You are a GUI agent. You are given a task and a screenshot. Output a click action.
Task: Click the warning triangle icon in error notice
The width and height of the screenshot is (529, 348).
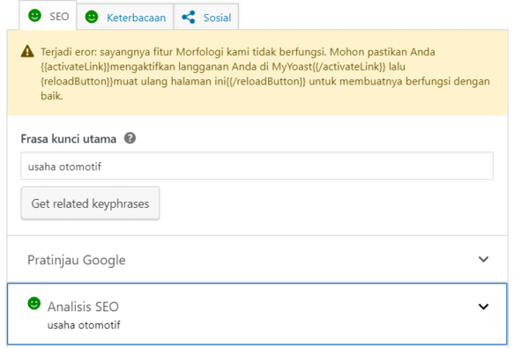point(27,52)
